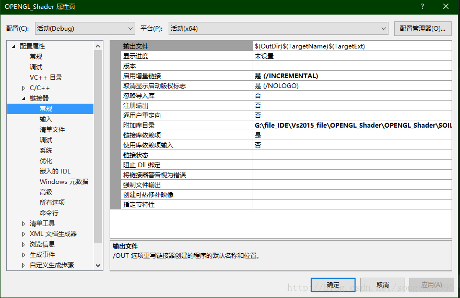Select 常规 under 链接器
The width and height of the screenshot is (460, 298).
click(51, 109)
